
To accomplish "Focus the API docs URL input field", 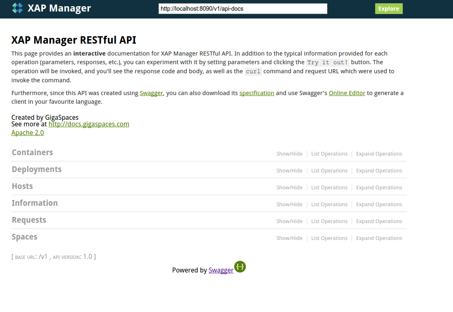I will [x=243, y=9].
